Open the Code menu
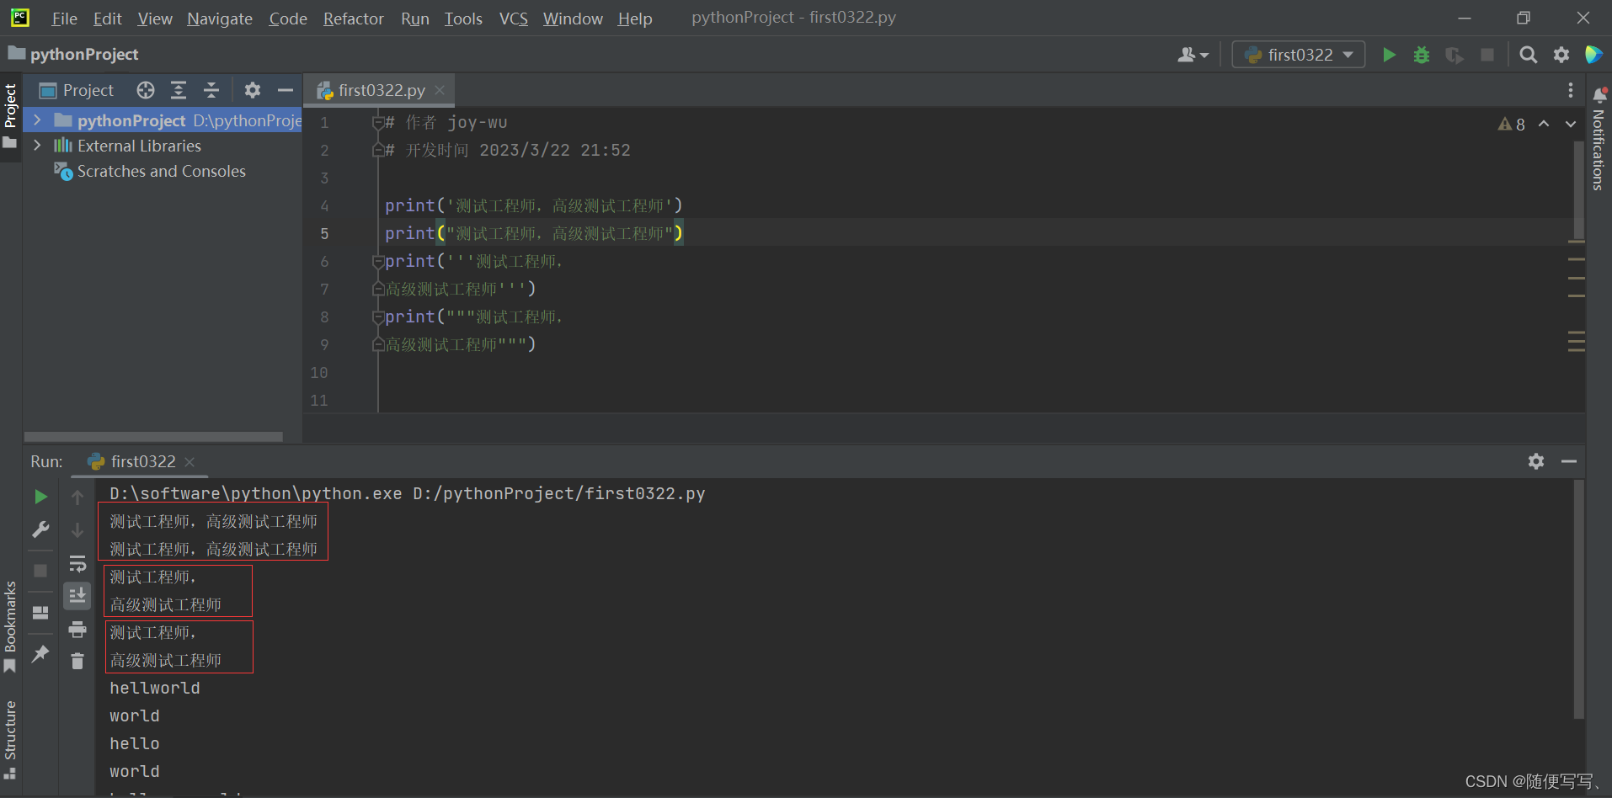 [x=288, y=19]
